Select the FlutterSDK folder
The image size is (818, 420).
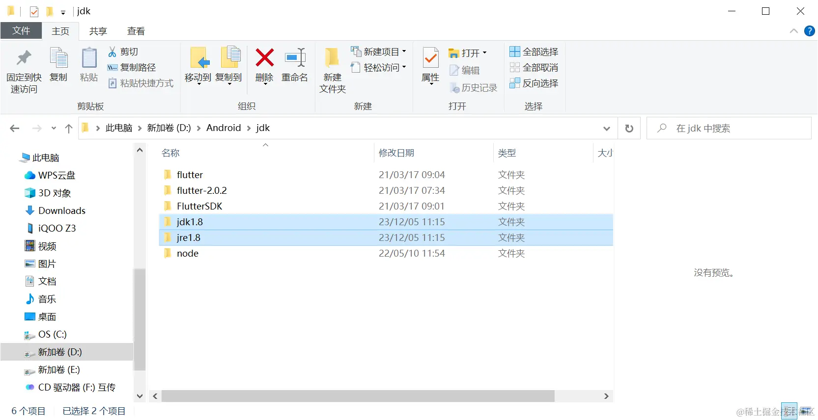pyautogui.click(x=386, y=206)
